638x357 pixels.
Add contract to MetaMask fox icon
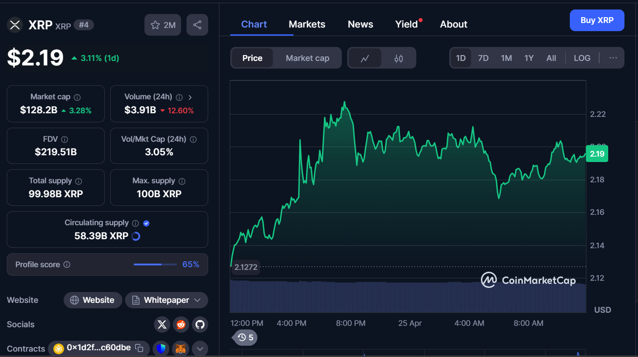(181, 348)
